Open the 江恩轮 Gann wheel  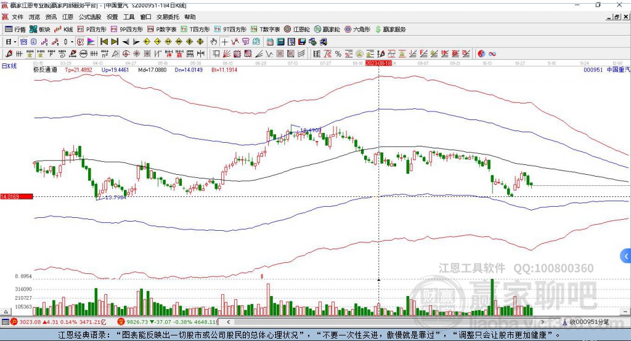click(297, 30)
